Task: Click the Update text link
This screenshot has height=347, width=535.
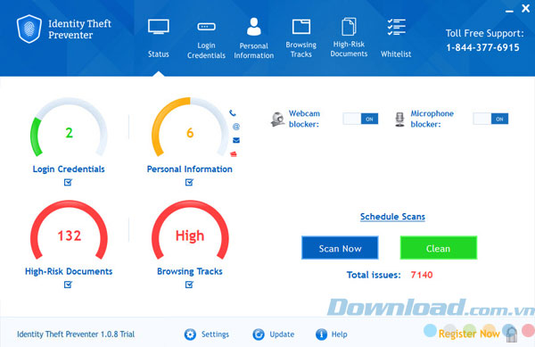Action: [x=282, y=335]
